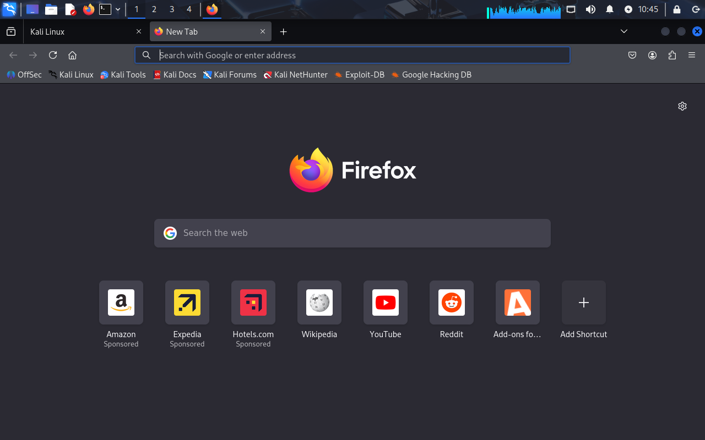The height and width of the screenshot is (440, 705).
Task: Reload the current page
Action: (53, 55)
